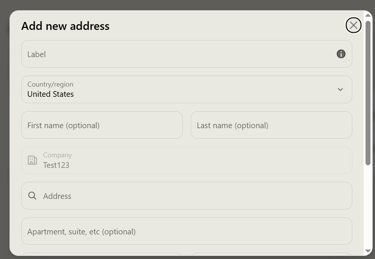375x259 pixels.
Task: Click the dialog's vertical scrollbar thumb
Action: click(368, 93)
